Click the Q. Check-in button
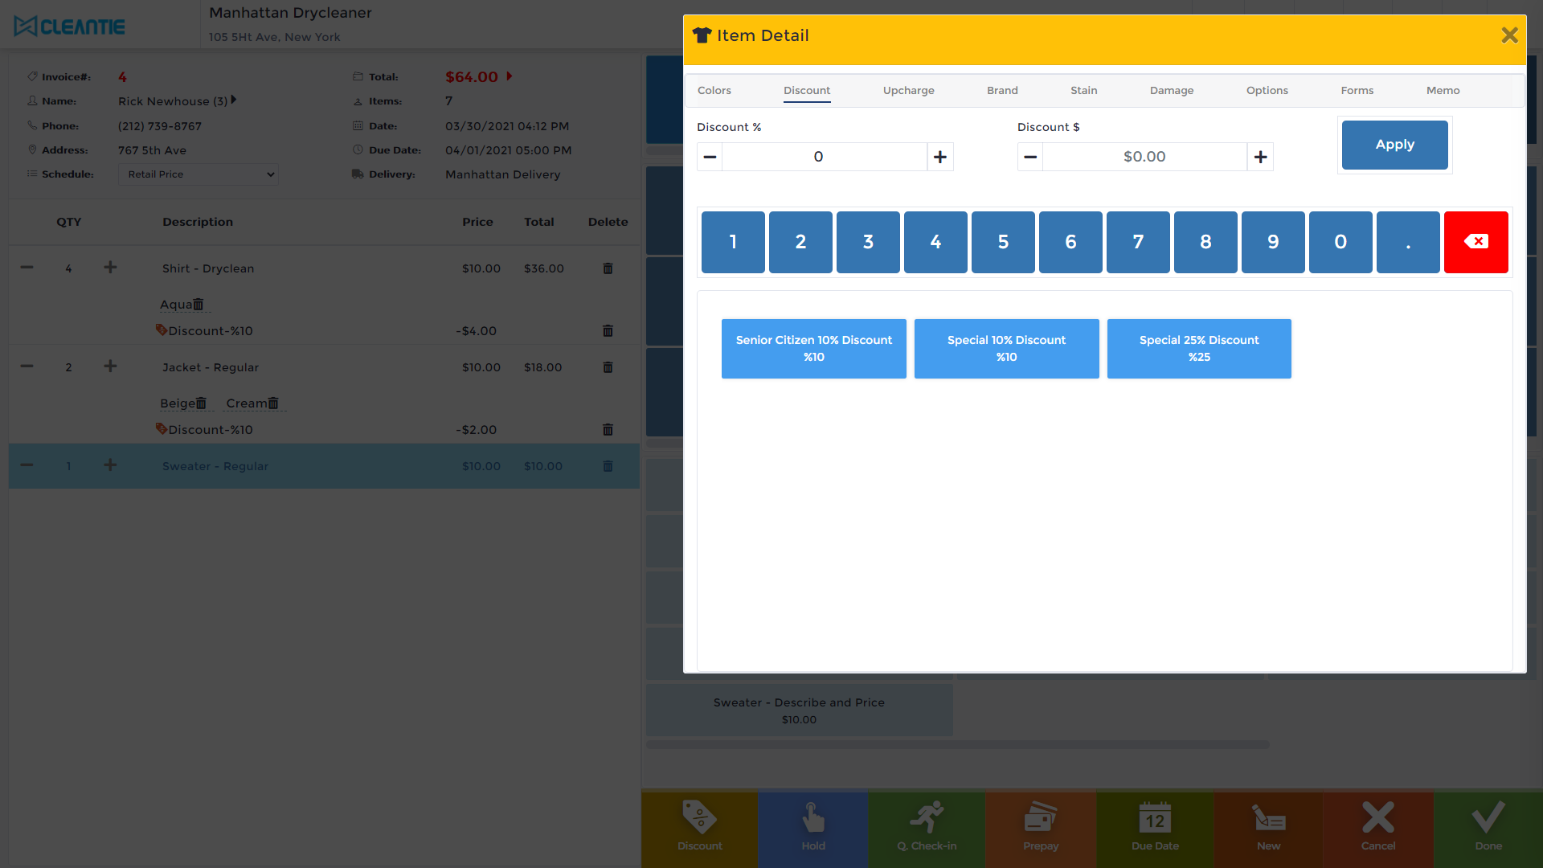This screenshot has height=868, width=1543. (927, 828)
